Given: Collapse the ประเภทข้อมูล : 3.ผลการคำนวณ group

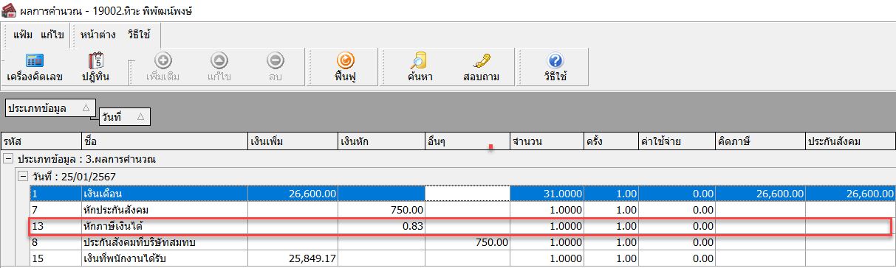Looking at the screenshot, I should (x=9, y=159).
